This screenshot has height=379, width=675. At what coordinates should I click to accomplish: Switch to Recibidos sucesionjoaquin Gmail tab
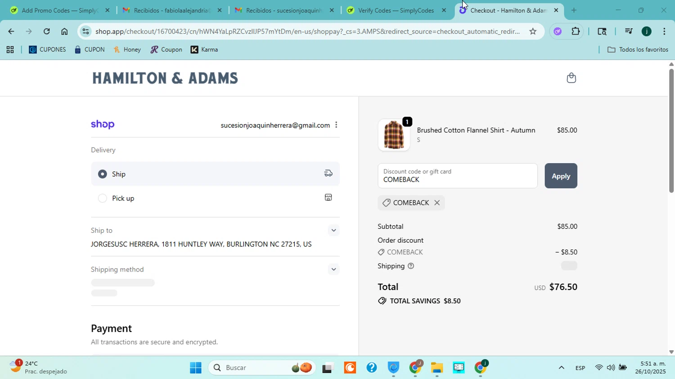[x=285, y=10]
